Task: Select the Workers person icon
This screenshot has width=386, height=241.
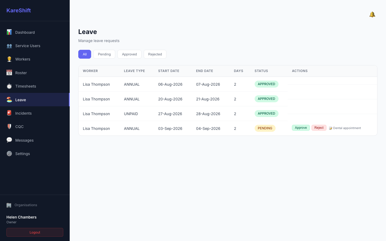Action: pyautogui.click(x=9, y=59)
